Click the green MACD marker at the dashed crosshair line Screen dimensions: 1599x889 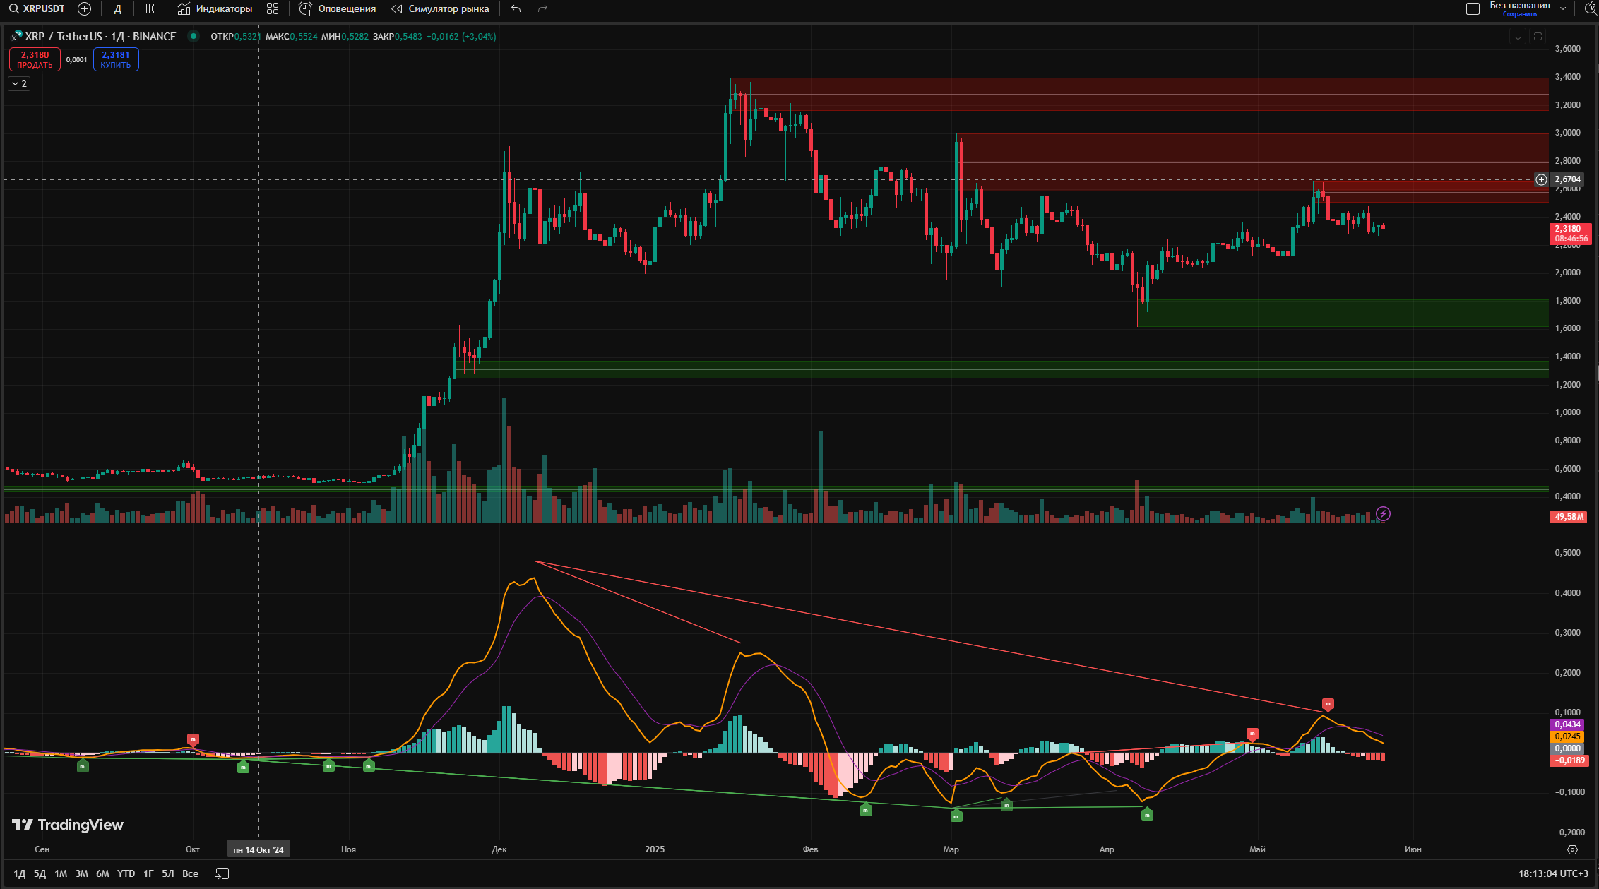(x=243, y=767)
